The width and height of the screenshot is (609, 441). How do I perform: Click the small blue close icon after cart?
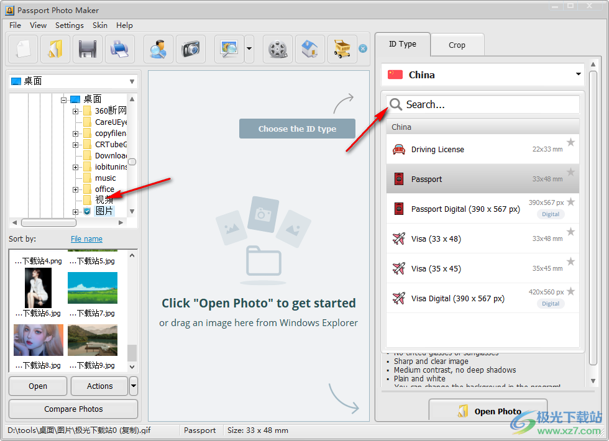(363, 48)
